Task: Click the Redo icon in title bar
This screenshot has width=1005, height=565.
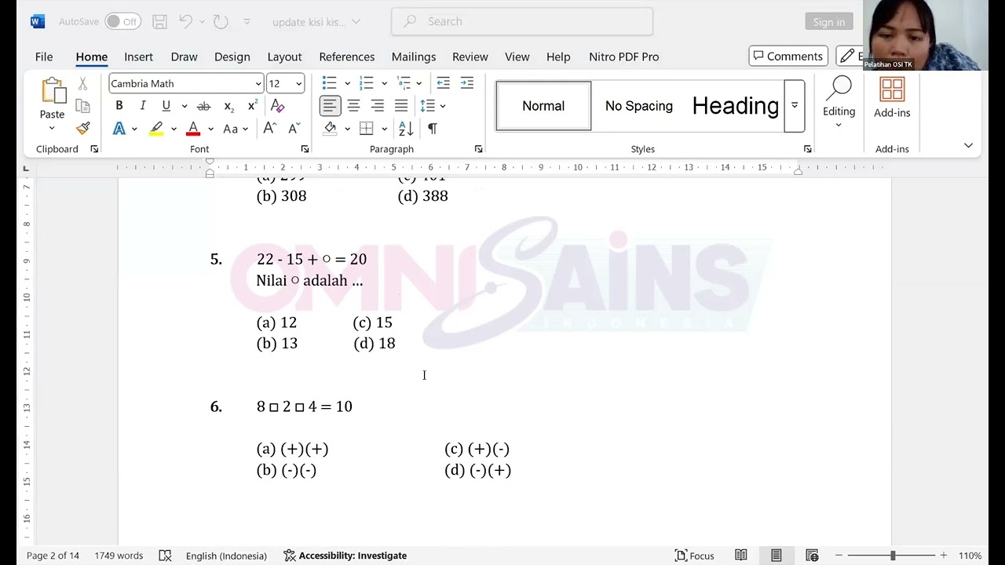Action: tap(221, 22)
